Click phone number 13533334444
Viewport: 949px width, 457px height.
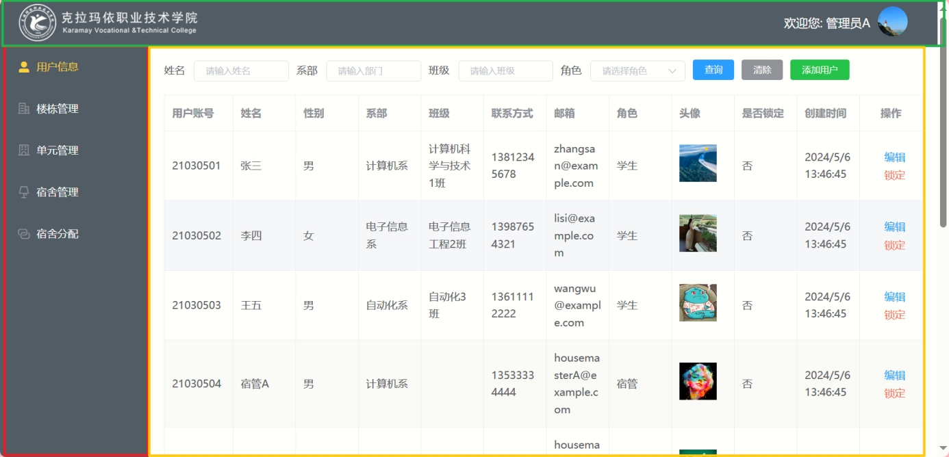click(513, 384)
